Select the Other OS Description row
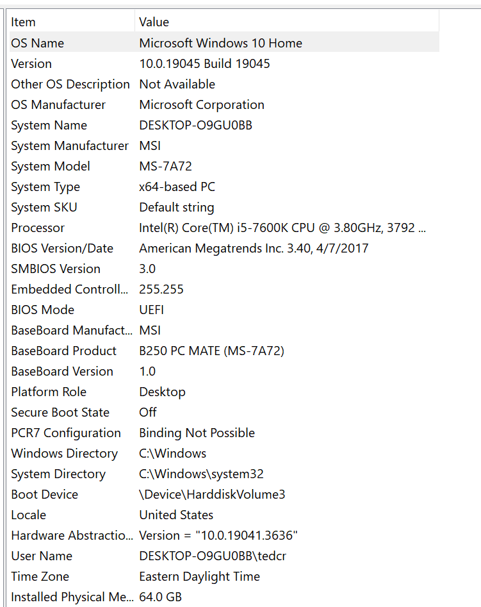481x607 pixels. point(224,84)
